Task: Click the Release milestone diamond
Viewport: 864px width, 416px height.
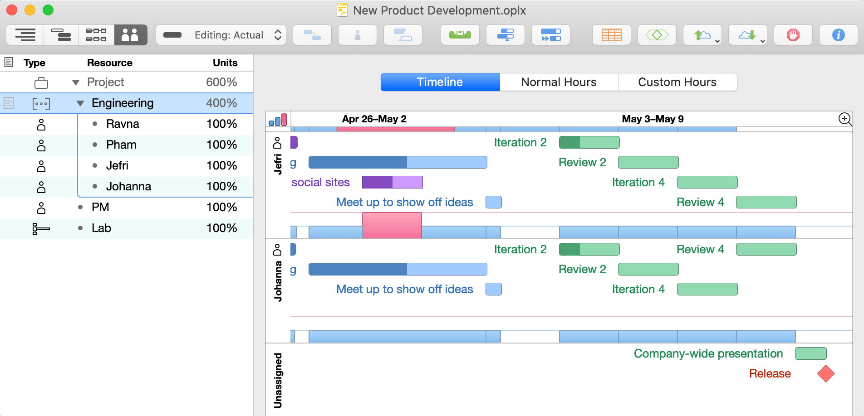Action: click(x=826, y=374)
